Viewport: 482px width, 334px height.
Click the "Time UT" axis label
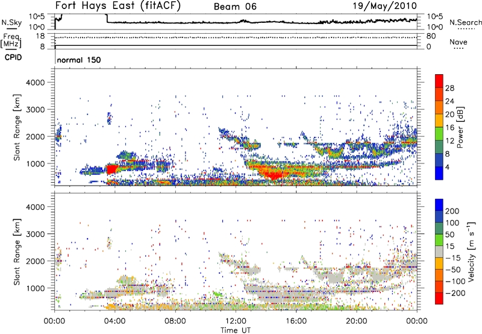coord(236,330)
